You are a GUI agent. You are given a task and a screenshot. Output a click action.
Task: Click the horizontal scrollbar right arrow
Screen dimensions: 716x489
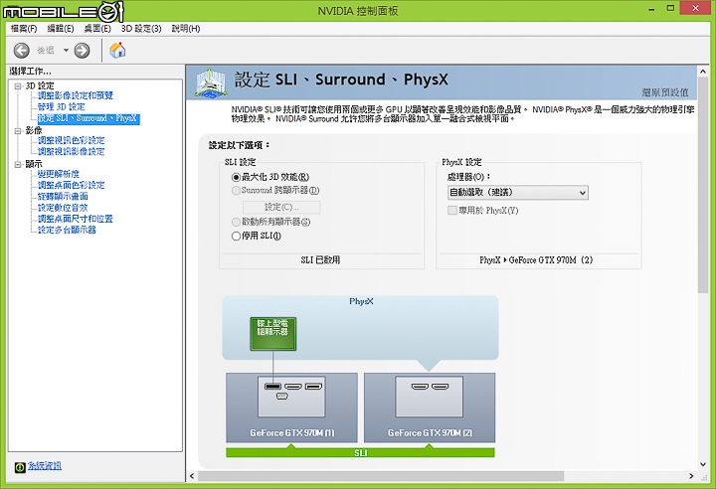click(691, 476)
